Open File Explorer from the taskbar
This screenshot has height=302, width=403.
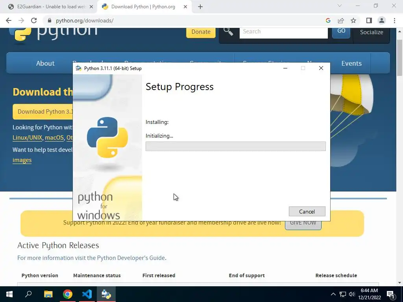48,294
